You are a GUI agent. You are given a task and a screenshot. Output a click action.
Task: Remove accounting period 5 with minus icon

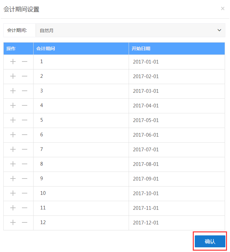pos(25,120)
